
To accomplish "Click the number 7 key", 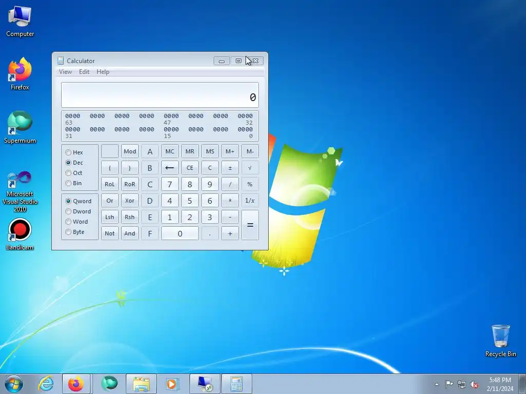I will click(170, 184).
